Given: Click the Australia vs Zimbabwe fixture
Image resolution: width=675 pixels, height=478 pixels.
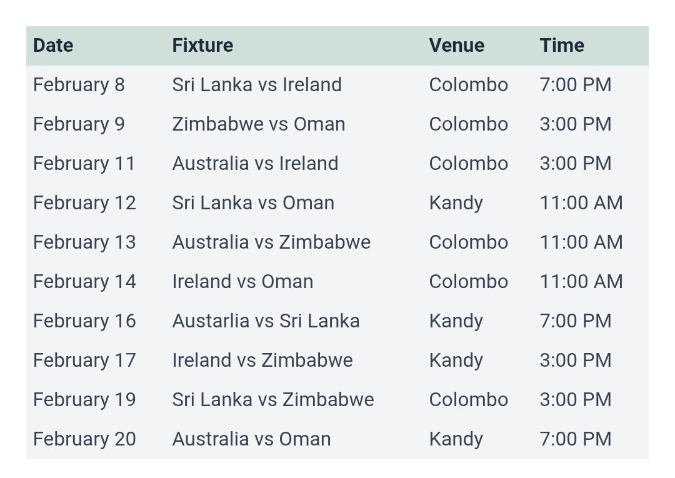Looking at the screenshot, I should pos(271,242).
